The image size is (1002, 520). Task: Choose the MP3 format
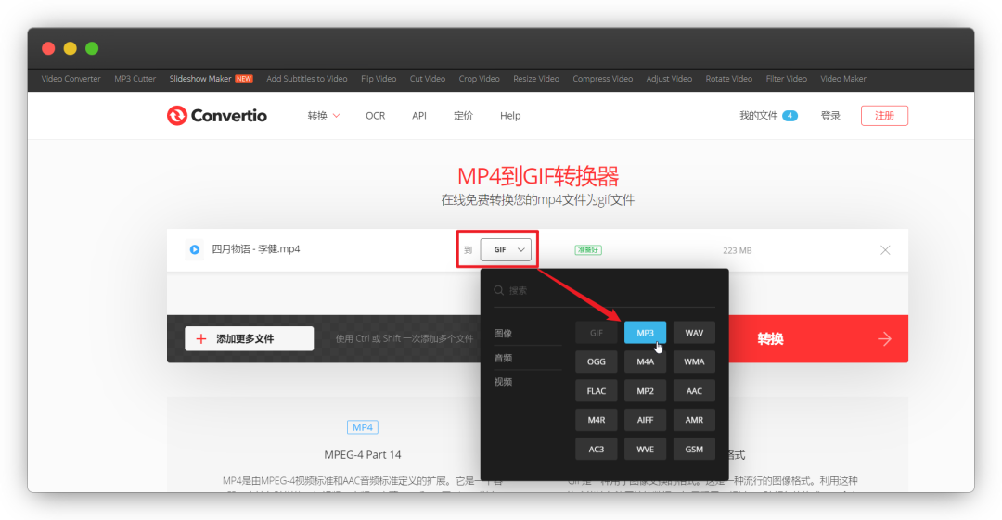click(x=645, y=333)
